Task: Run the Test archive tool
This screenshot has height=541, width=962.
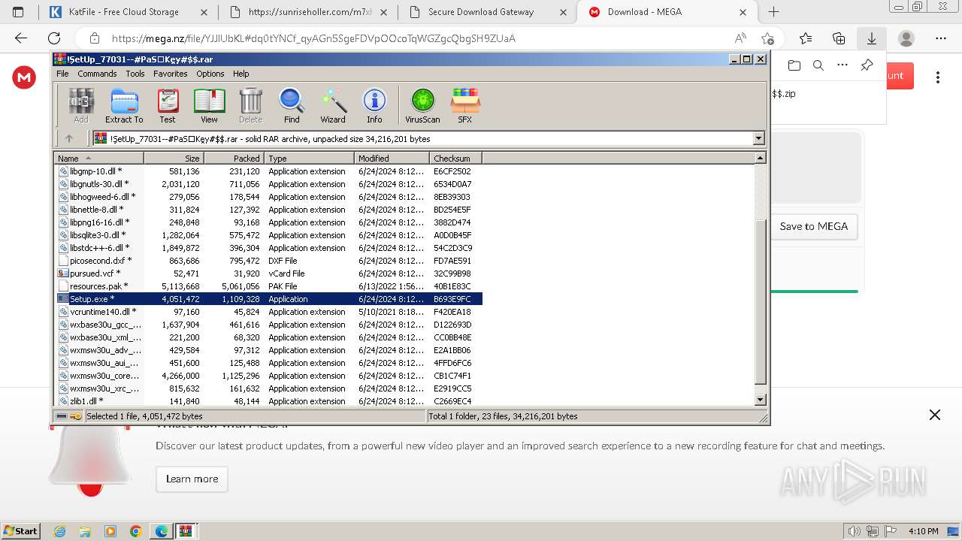Action: tap(168, 106)
